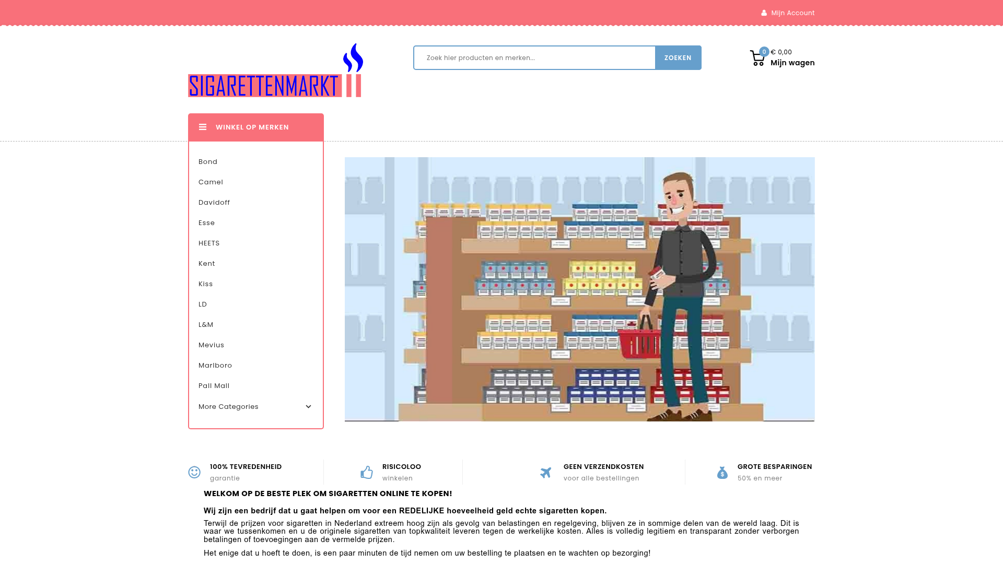Open Winkel op Merken menu header
Image resolution: width=1003 pixels, height=564 pixels.
[x=256, y=127]
